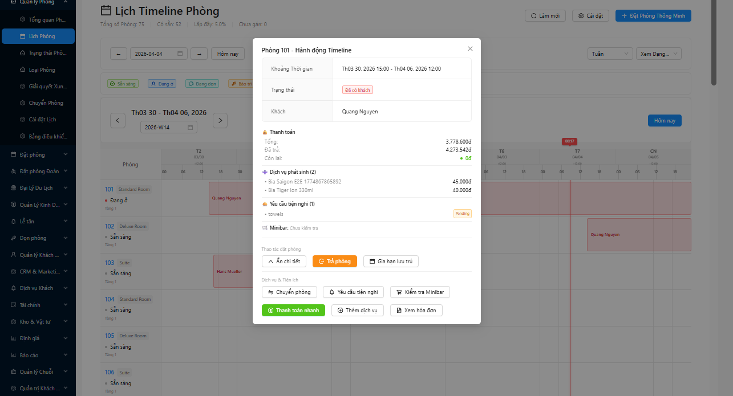Click Thêm dịch vụ to add service
The image size is (733, 396).
point(358,310)
